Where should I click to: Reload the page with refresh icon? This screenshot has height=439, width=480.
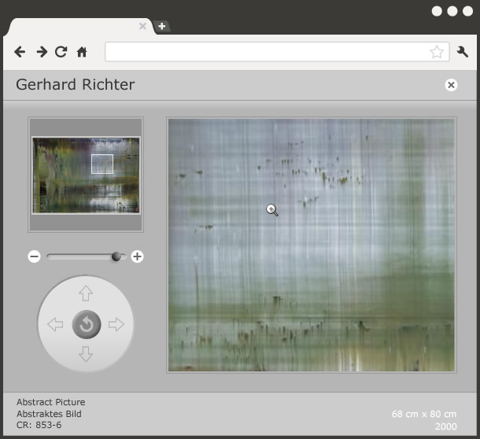[61, 52]
